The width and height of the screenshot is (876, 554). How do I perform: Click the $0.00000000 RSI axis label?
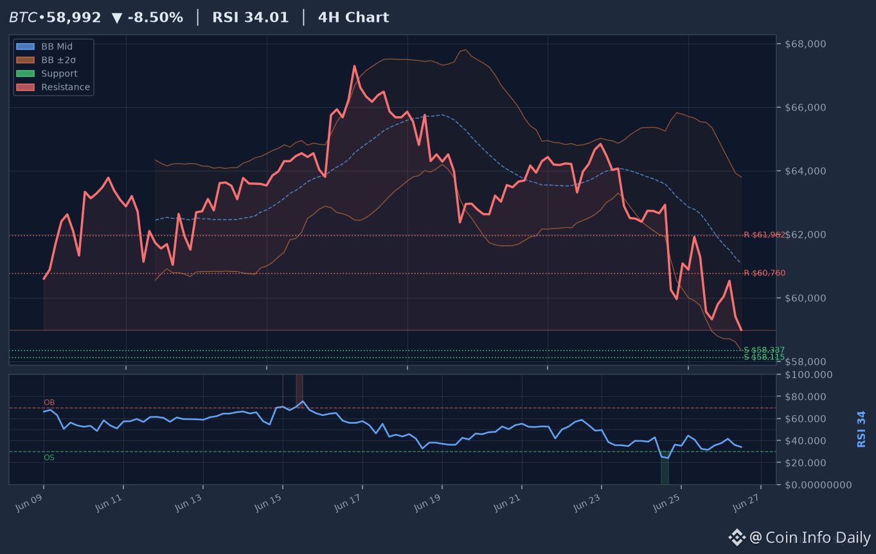tap(818, 485)
